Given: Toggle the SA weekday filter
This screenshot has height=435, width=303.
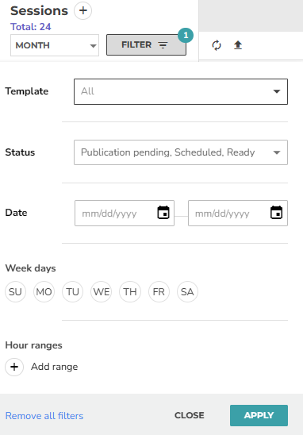Looking at the screenshot, I should click(187, 291).
